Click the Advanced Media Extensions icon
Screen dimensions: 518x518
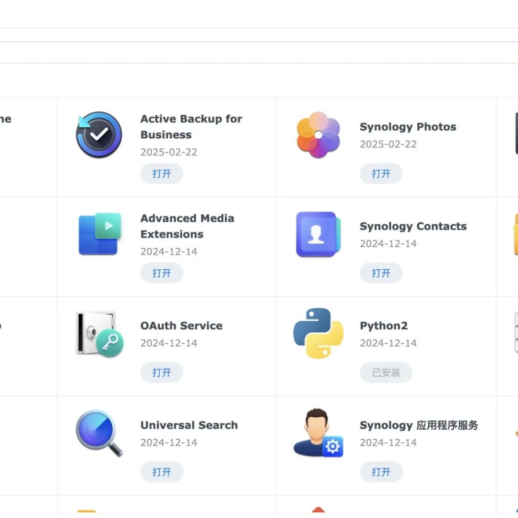[x=100, y=234]
